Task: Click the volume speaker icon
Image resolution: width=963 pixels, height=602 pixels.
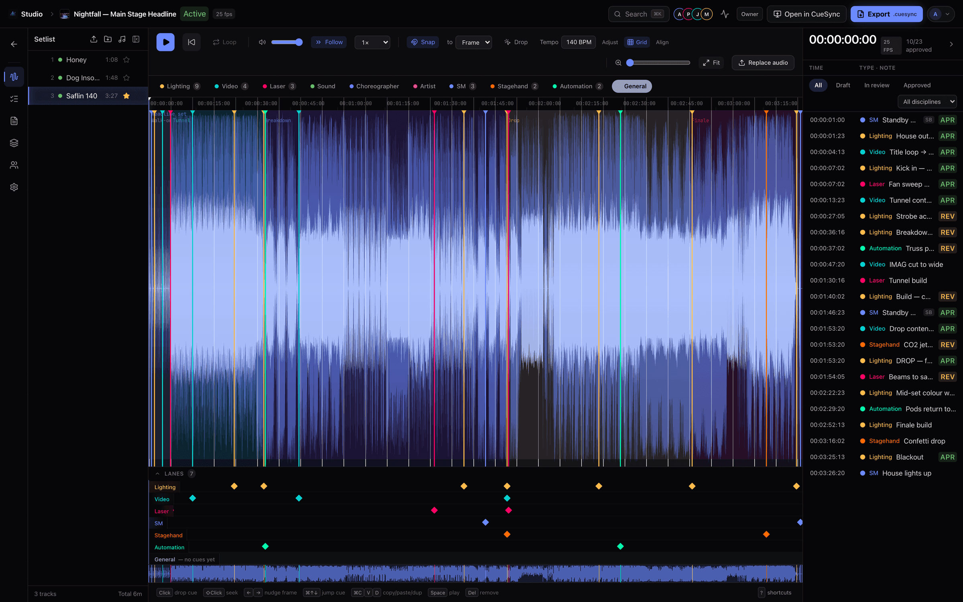Action: coord(262,42)
